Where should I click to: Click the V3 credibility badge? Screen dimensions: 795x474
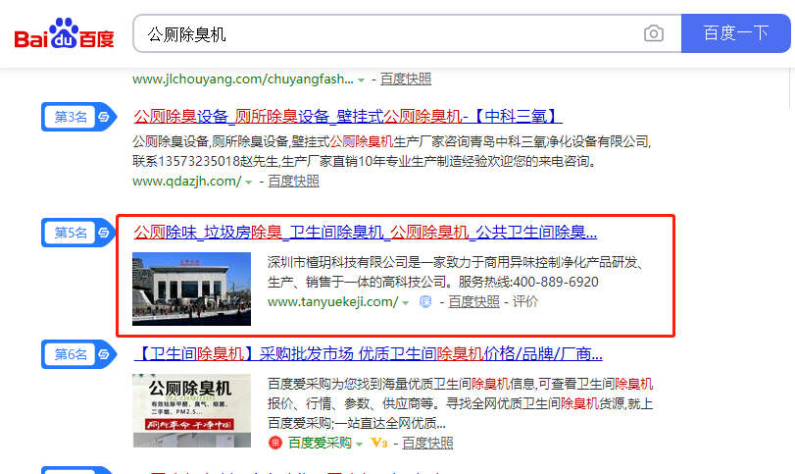point(379,443)
